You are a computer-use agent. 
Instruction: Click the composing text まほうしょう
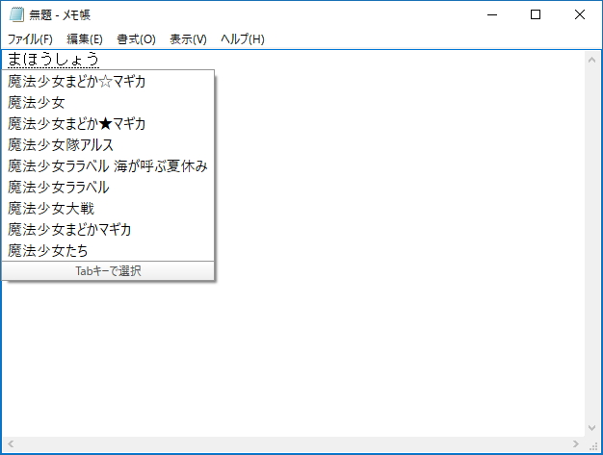click(53, 60)
